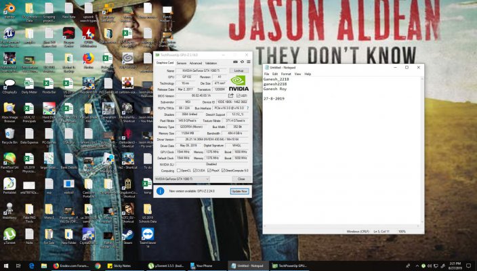477x271 pixels.
Task: Open Notepad View menu
Action: [298, 74]
